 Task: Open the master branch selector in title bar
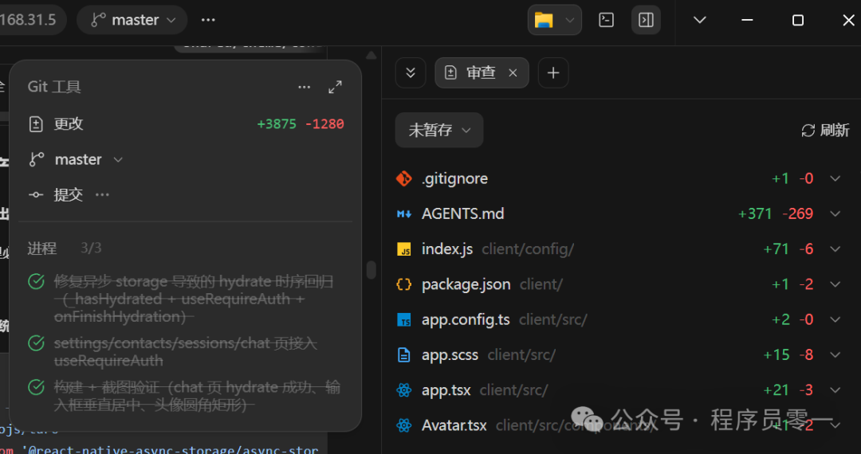(x=132, y=20)
